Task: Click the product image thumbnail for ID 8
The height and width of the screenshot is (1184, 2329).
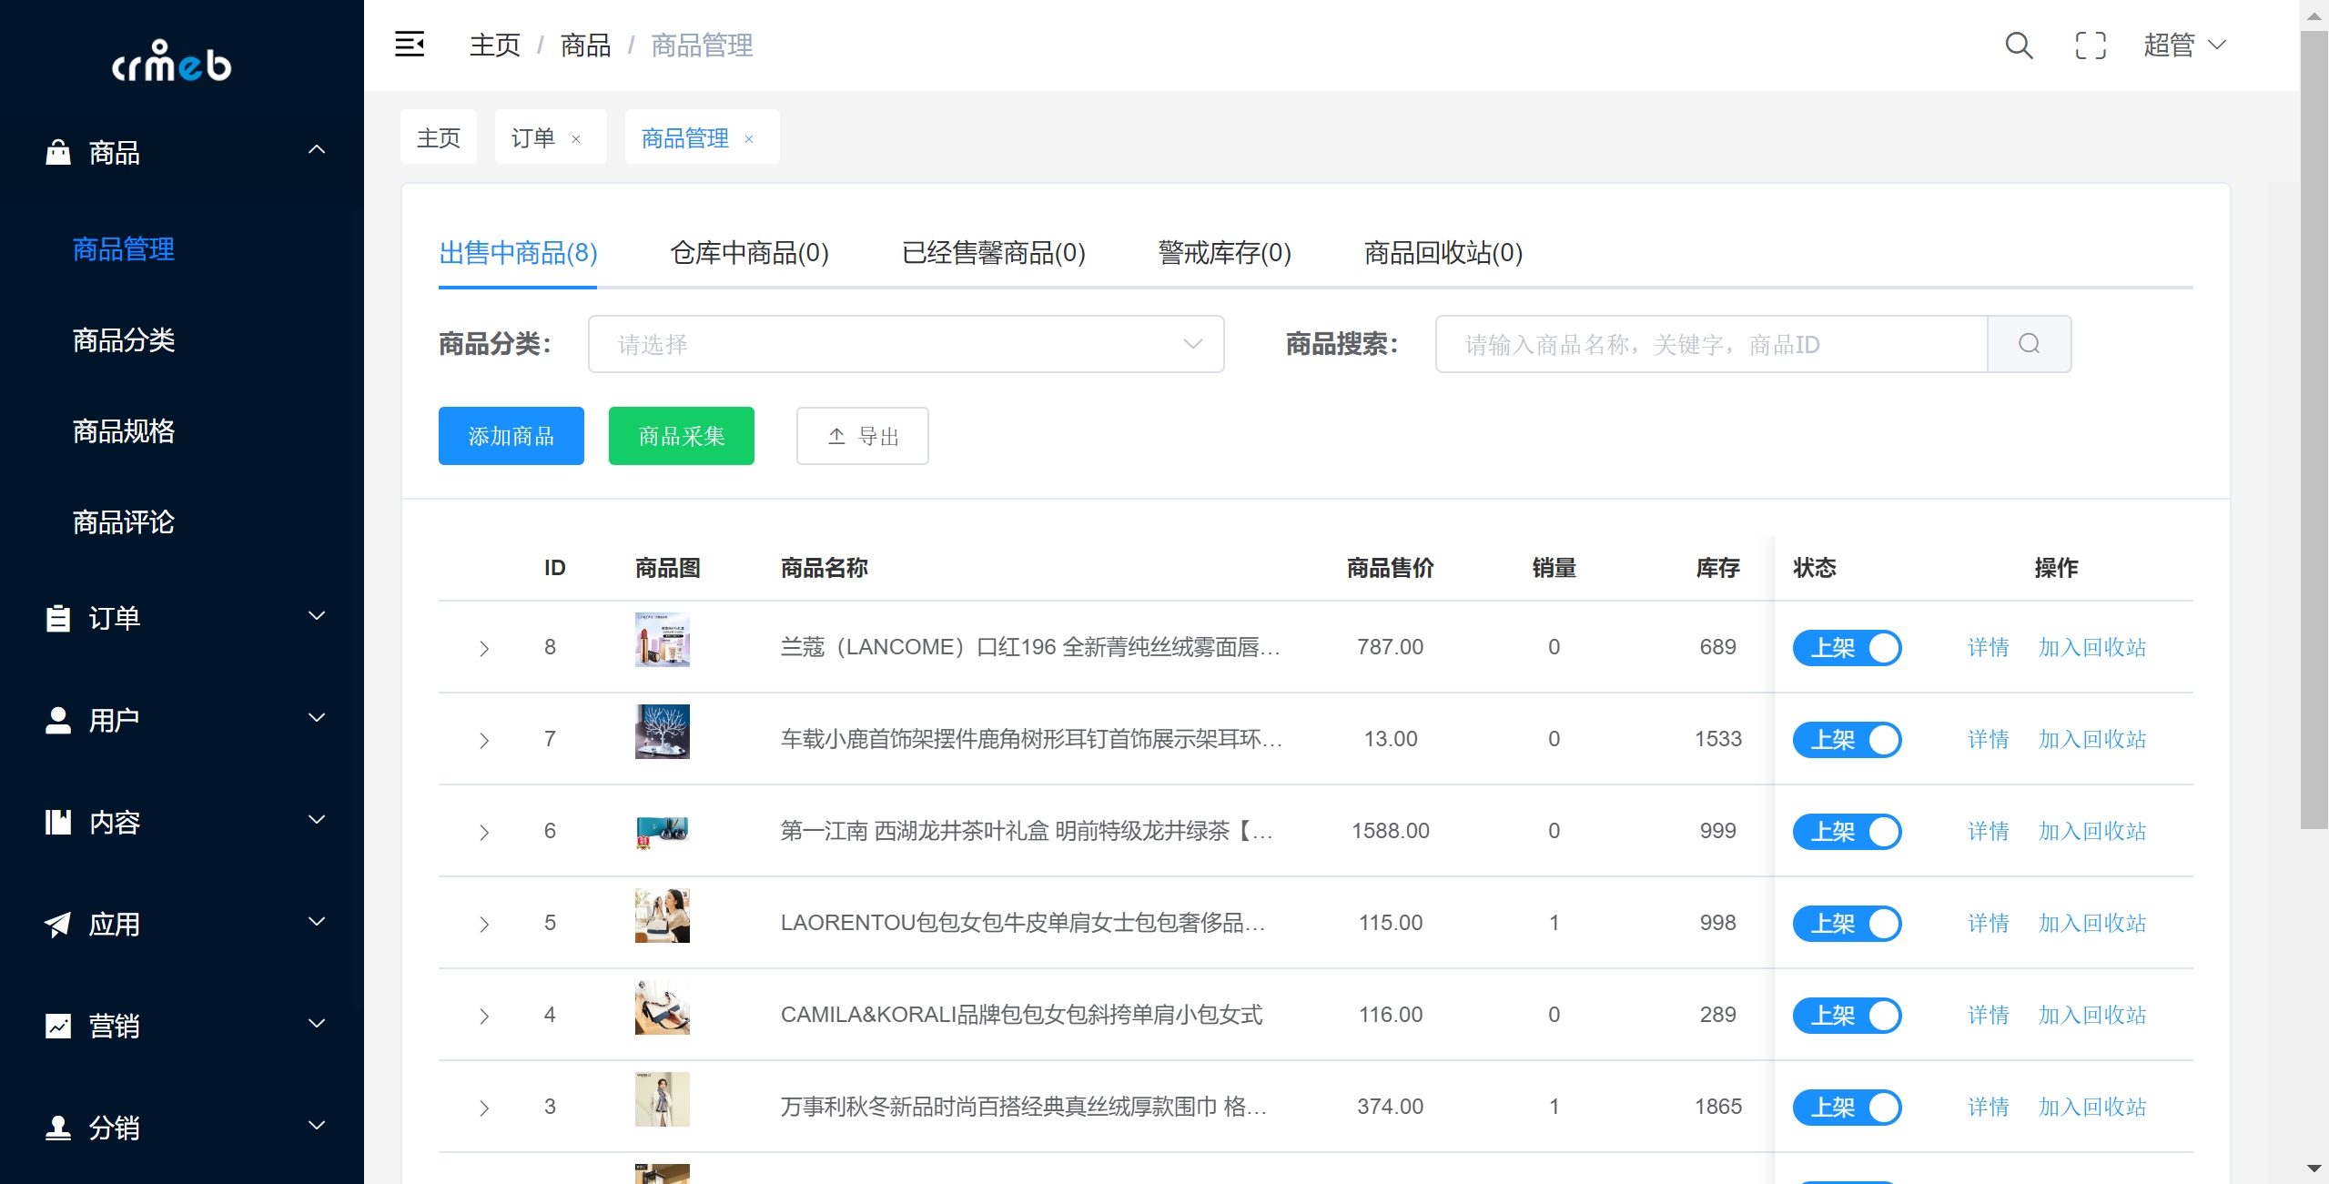Action: point(662,640)
